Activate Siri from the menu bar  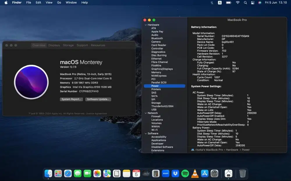point(260,3)
